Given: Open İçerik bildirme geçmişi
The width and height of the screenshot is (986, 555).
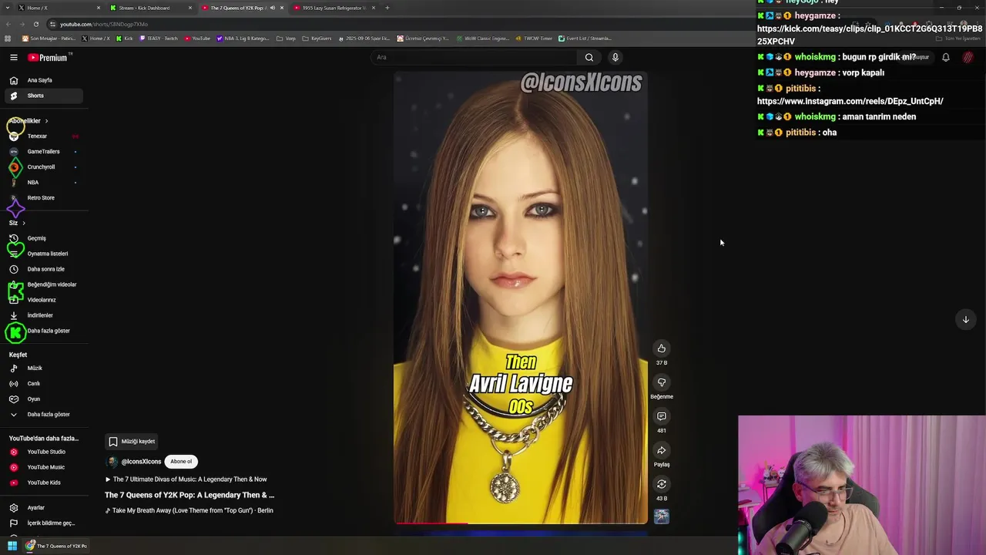Looking at the screenshot, I should click(45, 523).
